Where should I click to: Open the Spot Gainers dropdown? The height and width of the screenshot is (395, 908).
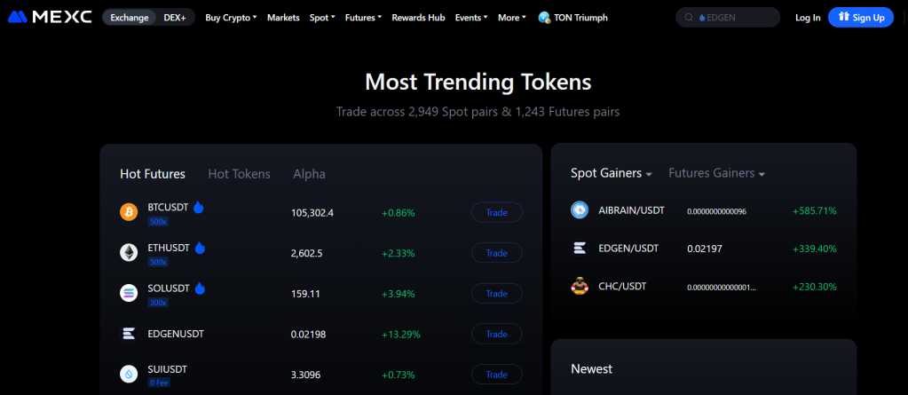pos(612,173)
